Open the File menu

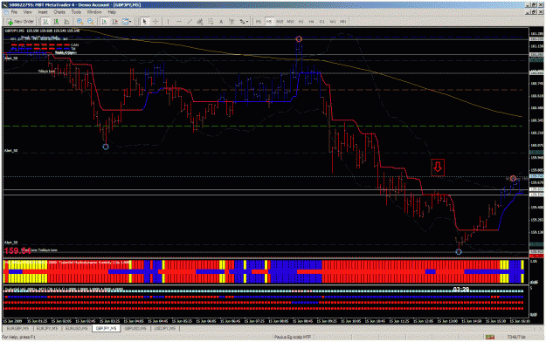click(x=14, y=12)
